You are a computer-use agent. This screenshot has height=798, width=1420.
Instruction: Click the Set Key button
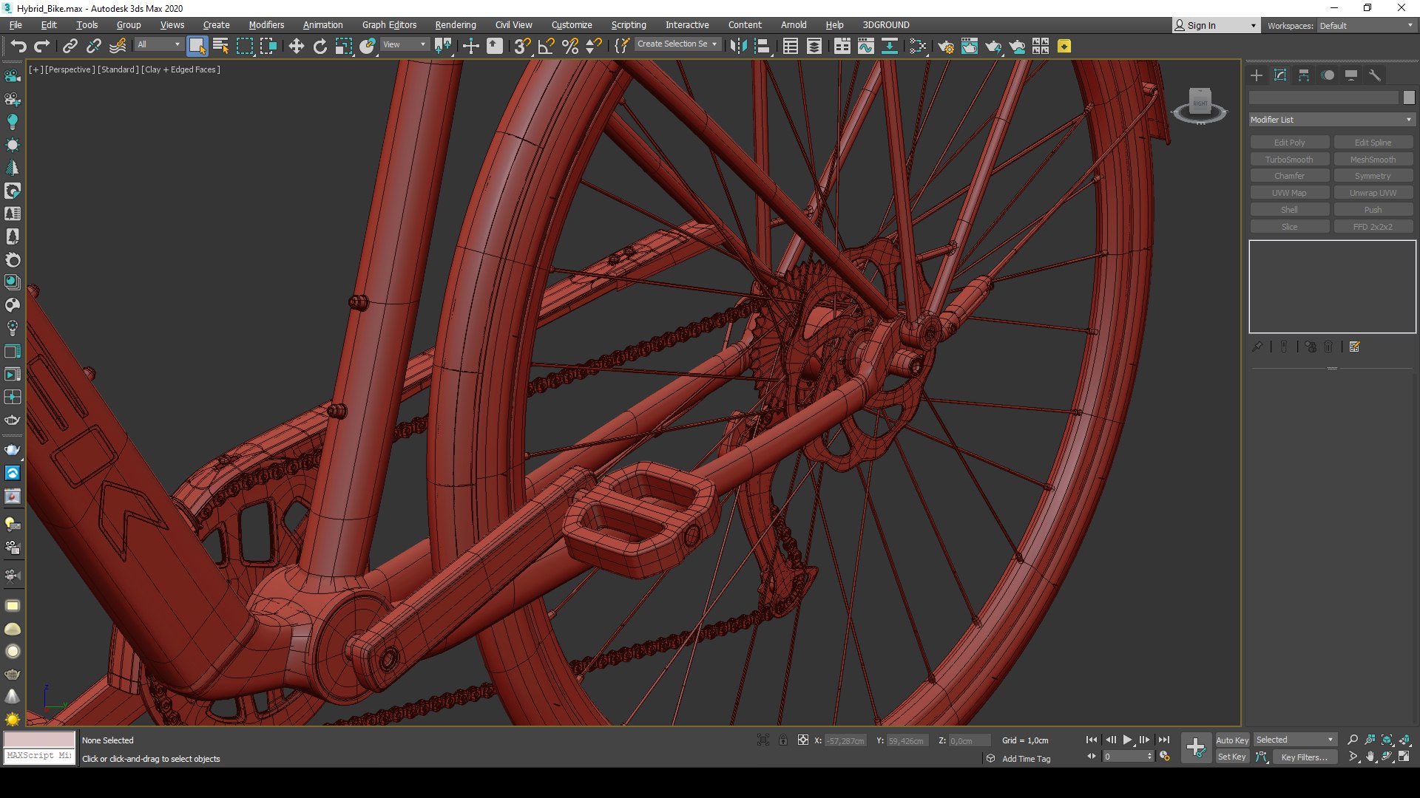pyautogui.click(x=1232, y=757)
